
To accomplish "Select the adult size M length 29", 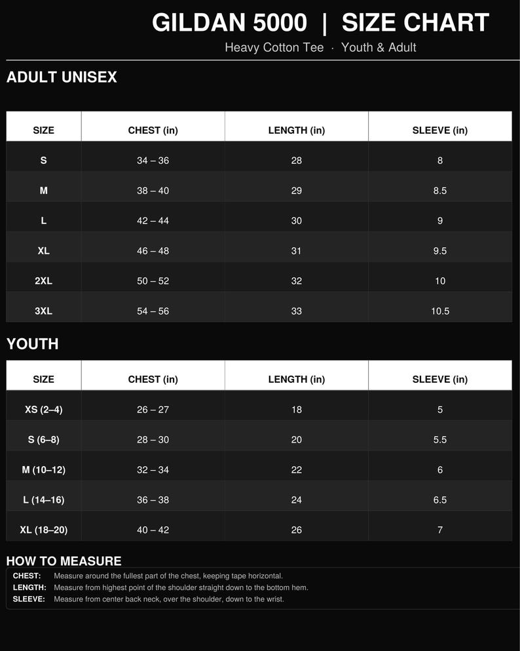I will pyautogui.click(x=297, y=191).
